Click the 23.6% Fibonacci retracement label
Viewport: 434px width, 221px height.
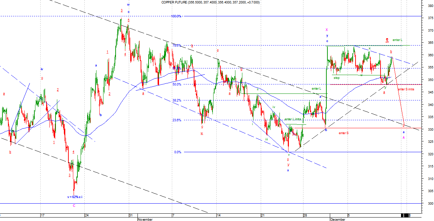(176, 120)
